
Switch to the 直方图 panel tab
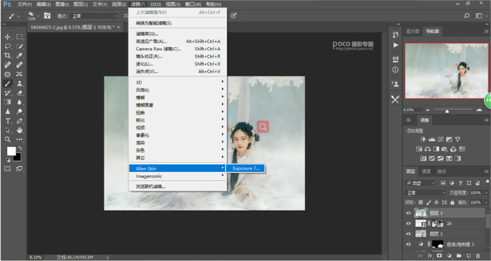(412, 32)
